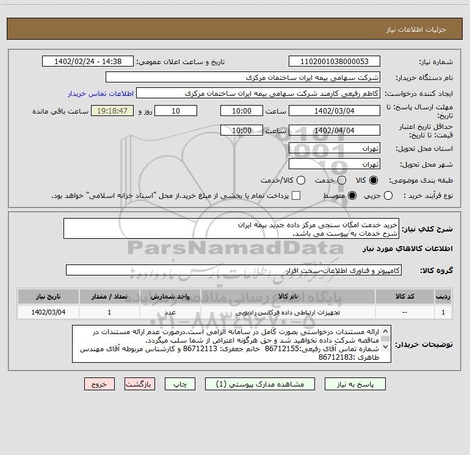Screen dimensions: 470x455
Task: Click the scroll-down arrow in buyer notes
Action: point(386,347)
